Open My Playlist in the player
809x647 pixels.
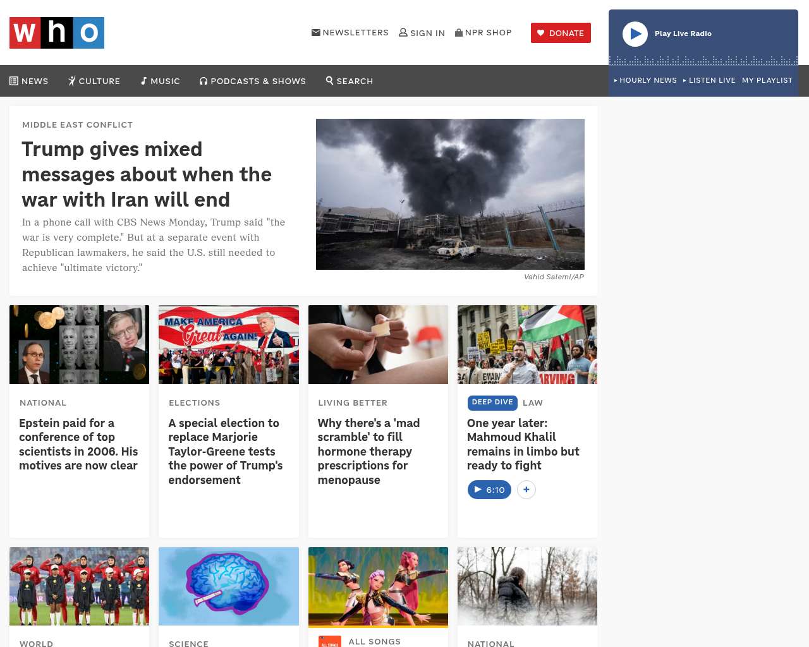point(767,80)
